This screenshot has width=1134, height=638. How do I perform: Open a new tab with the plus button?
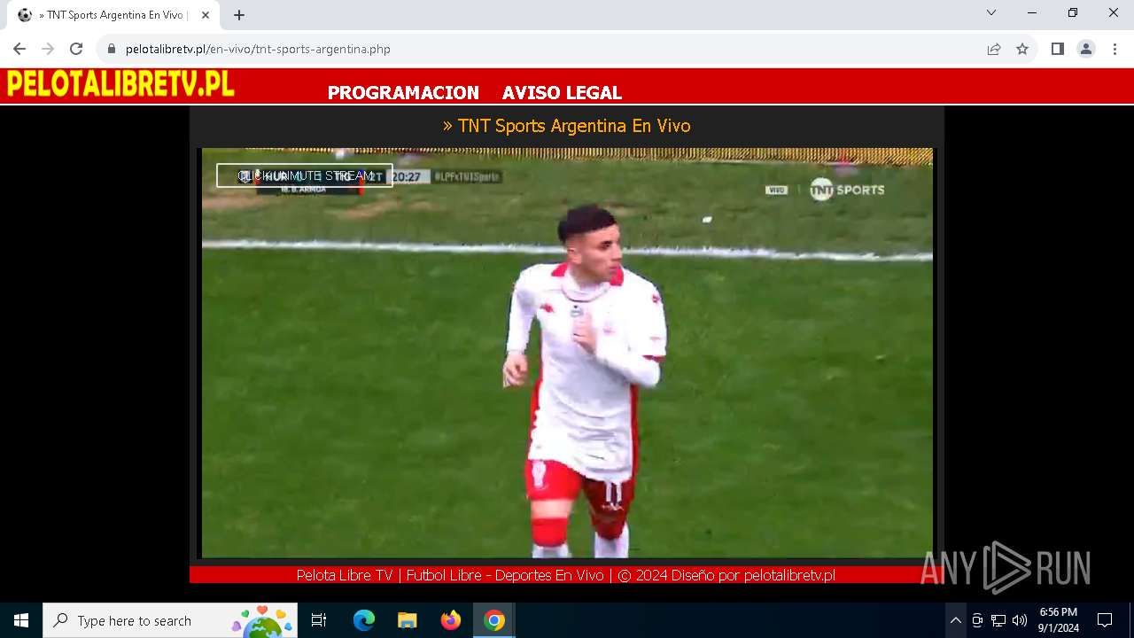pyautogui.click(x=239, y=15)
